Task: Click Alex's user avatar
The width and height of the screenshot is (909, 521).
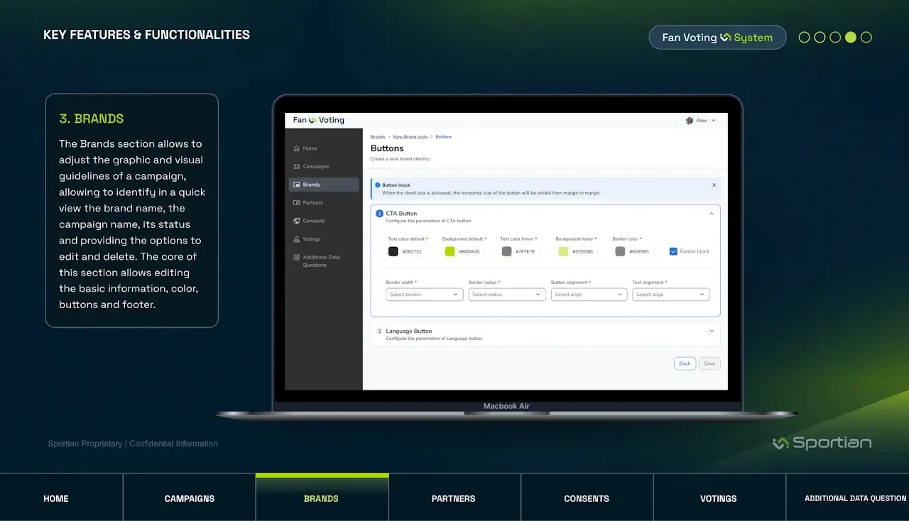Action: coord(690,121)
